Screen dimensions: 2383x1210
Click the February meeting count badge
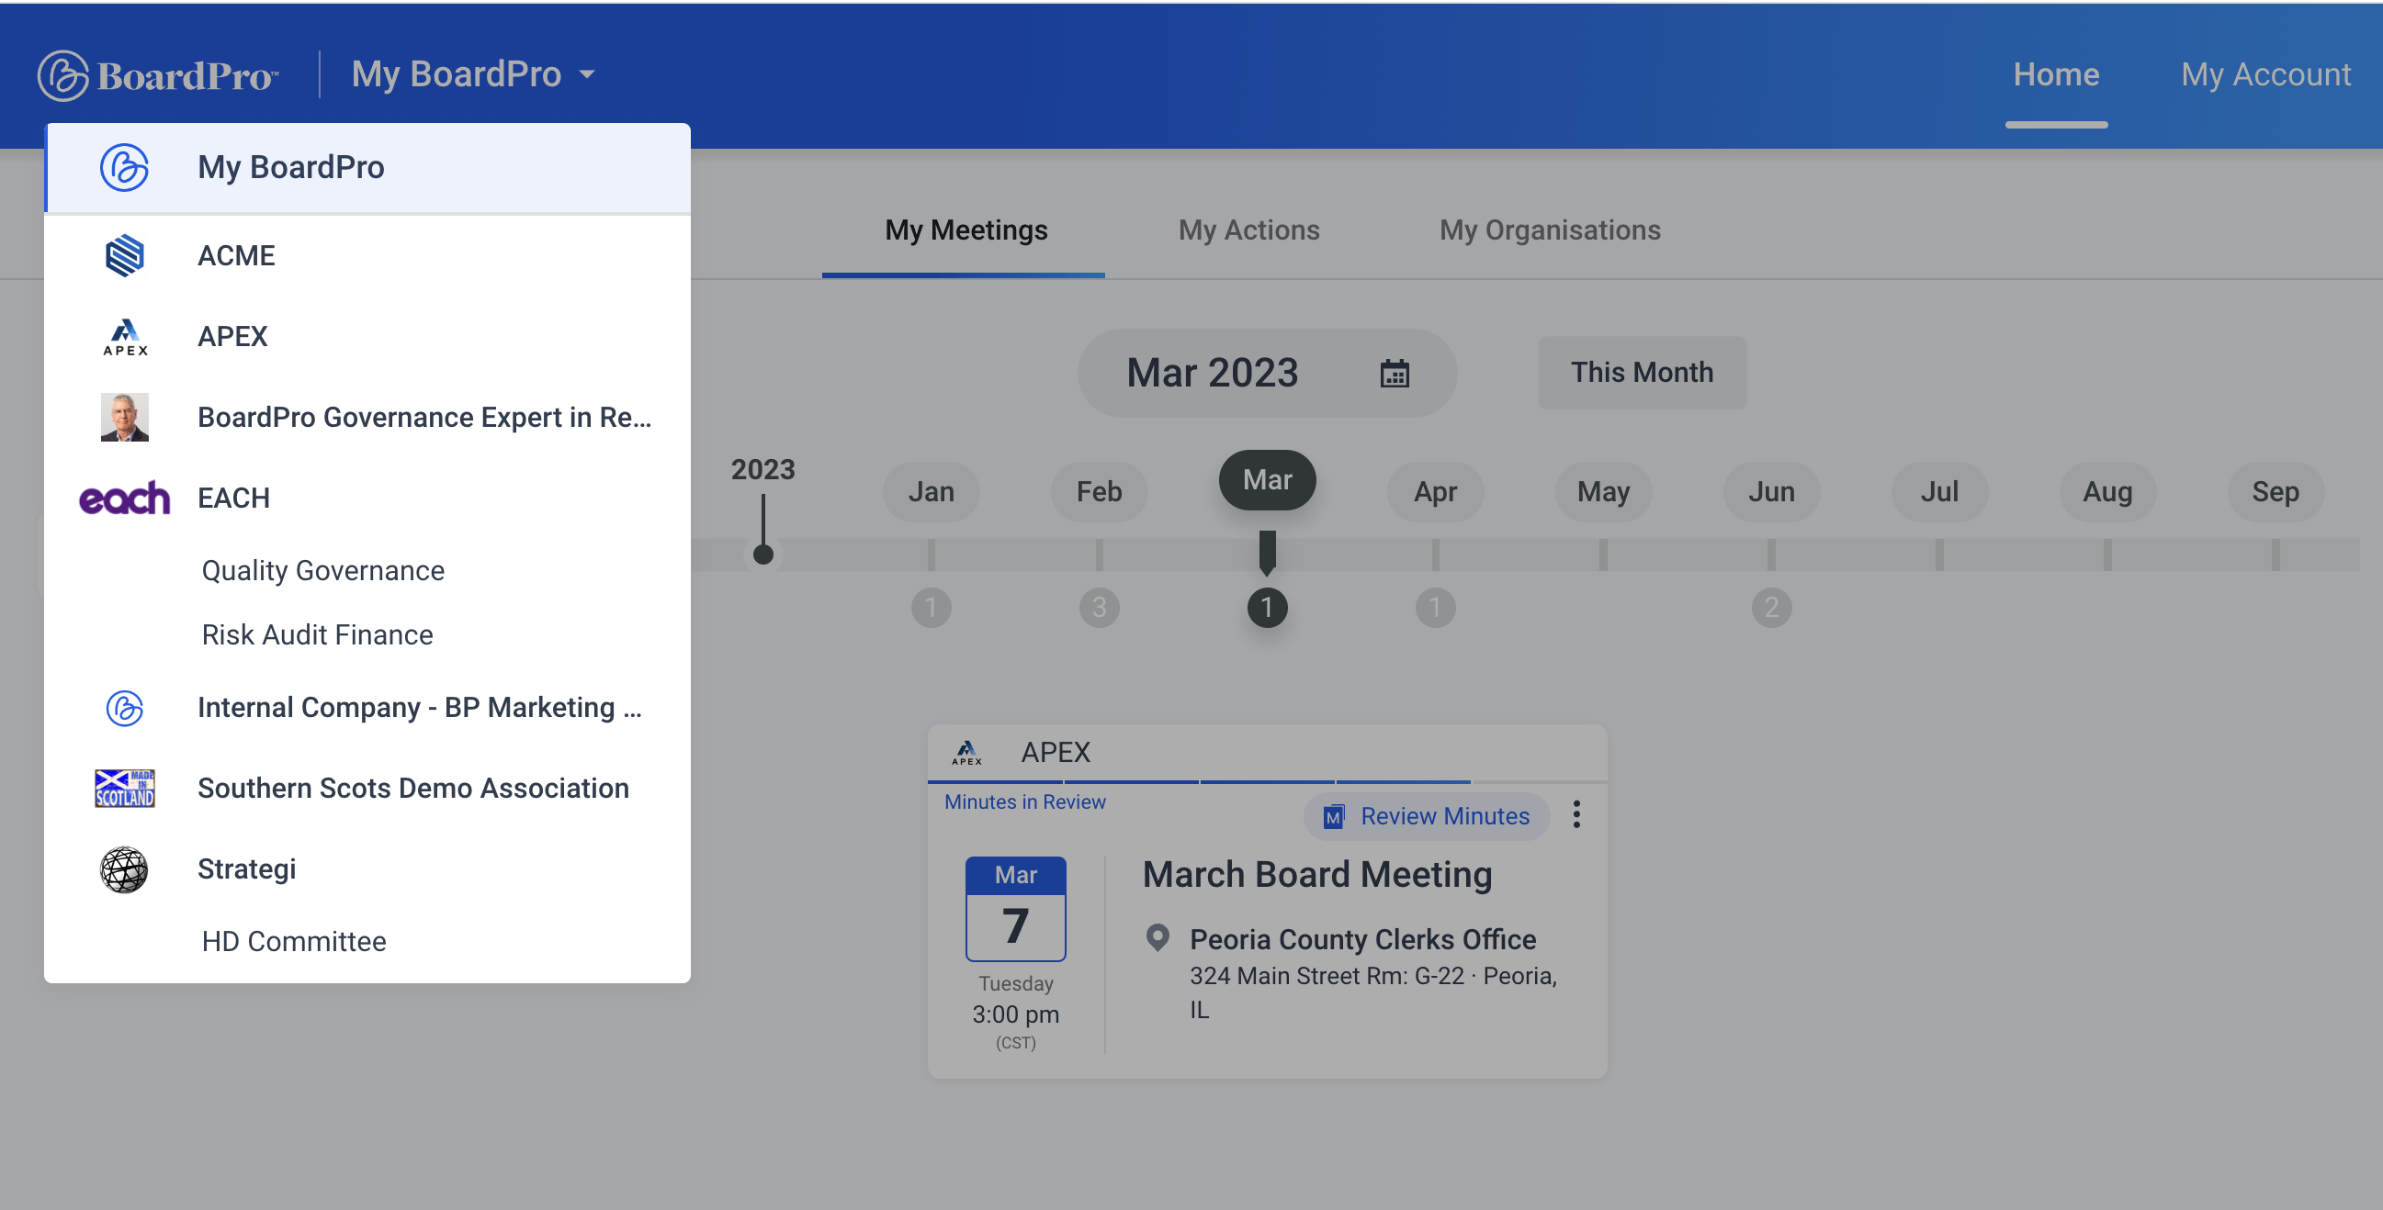[x=1099, y=608]
